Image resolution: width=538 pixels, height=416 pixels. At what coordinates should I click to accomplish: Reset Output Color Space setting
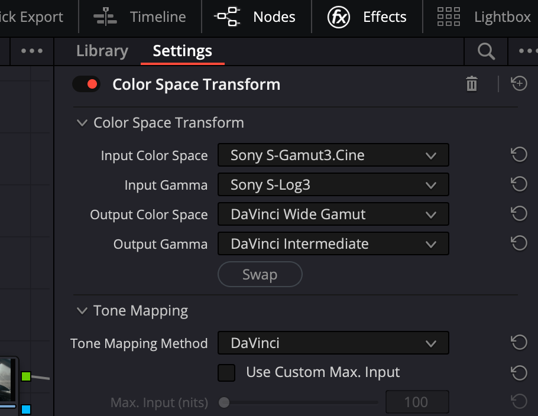coord(518,214)
